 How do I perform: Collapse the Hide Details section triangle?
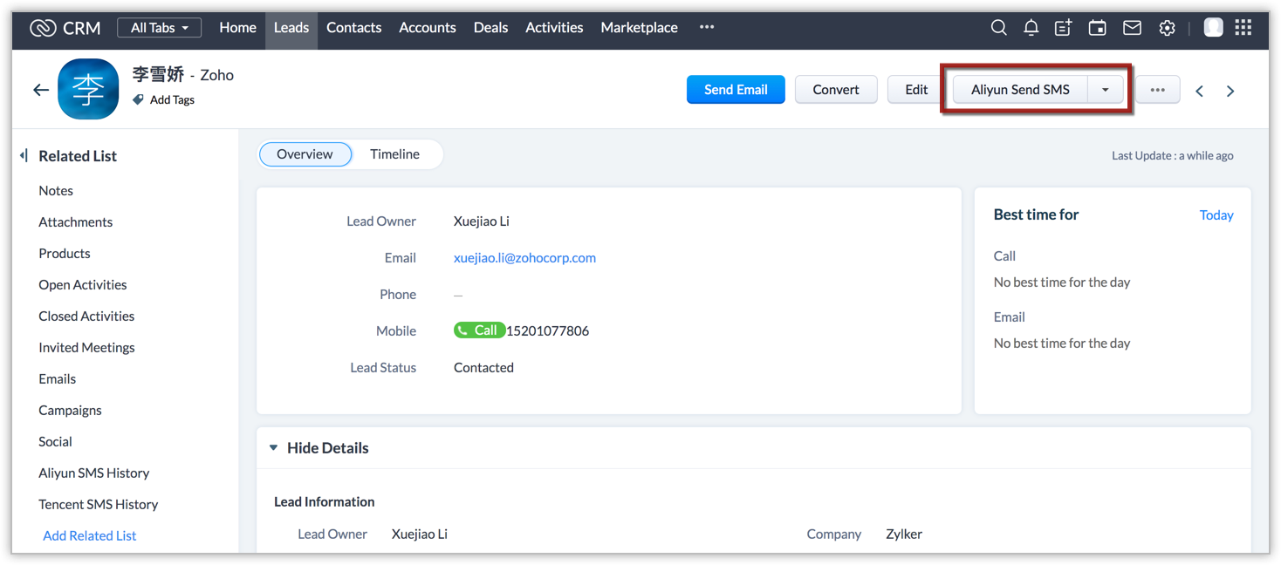click(x=273, y=448)
